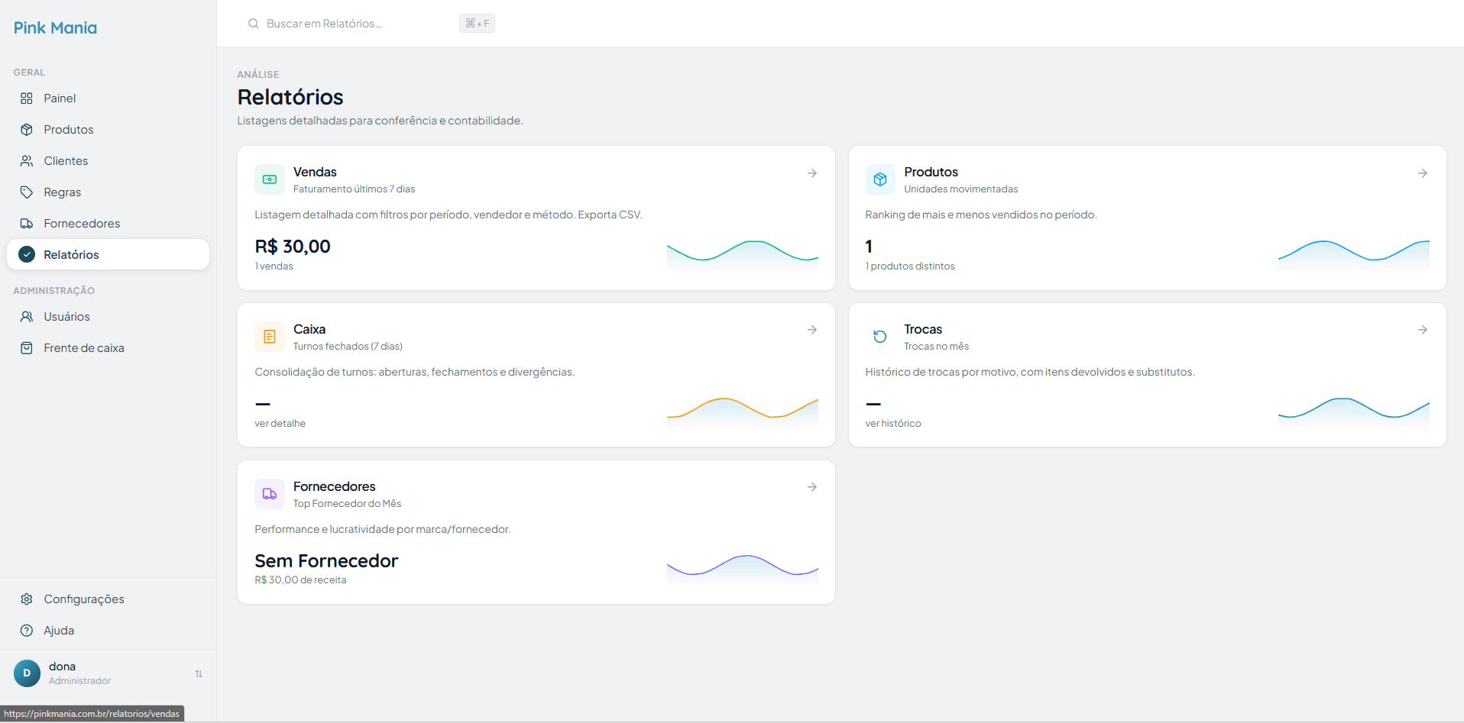Open the Fornecedores card title
This screenshot has height=723, width=1464.
[x=334, y=486]
